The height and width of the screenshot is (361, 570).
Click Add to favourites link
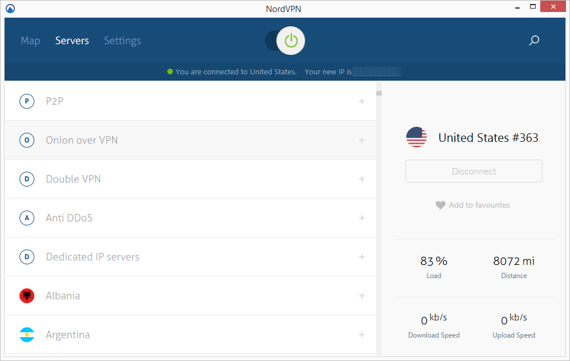click(x=479, y=205)
